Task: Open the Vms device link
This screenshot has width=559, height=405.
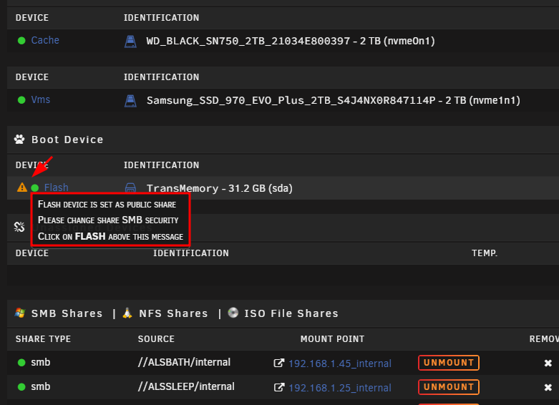Action: click(41, 100)
